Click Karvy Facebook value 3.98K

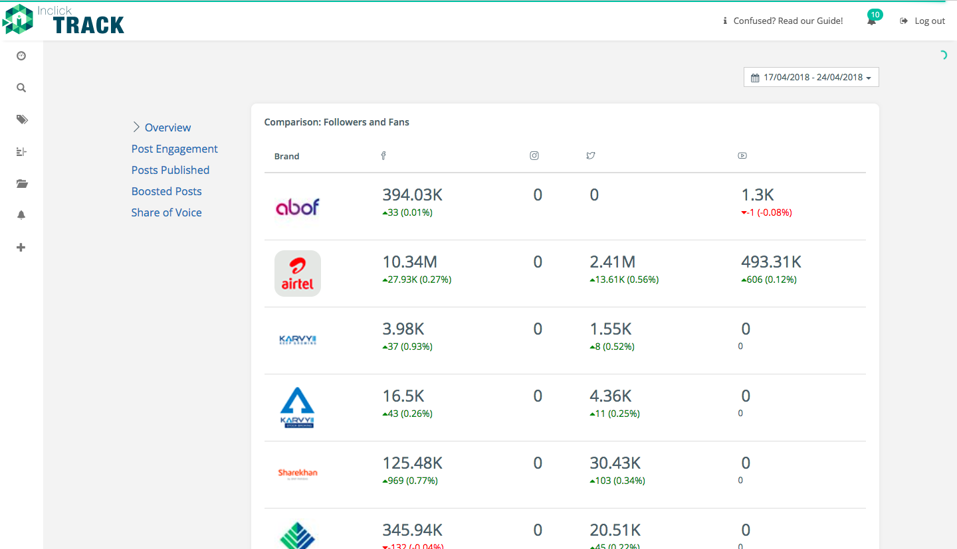[403, 329]
